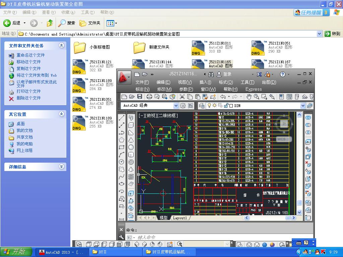Click the drawing horizontal scrollbar right arrow
The width and height of the screenshot is (343, 257).
[293, 218]
